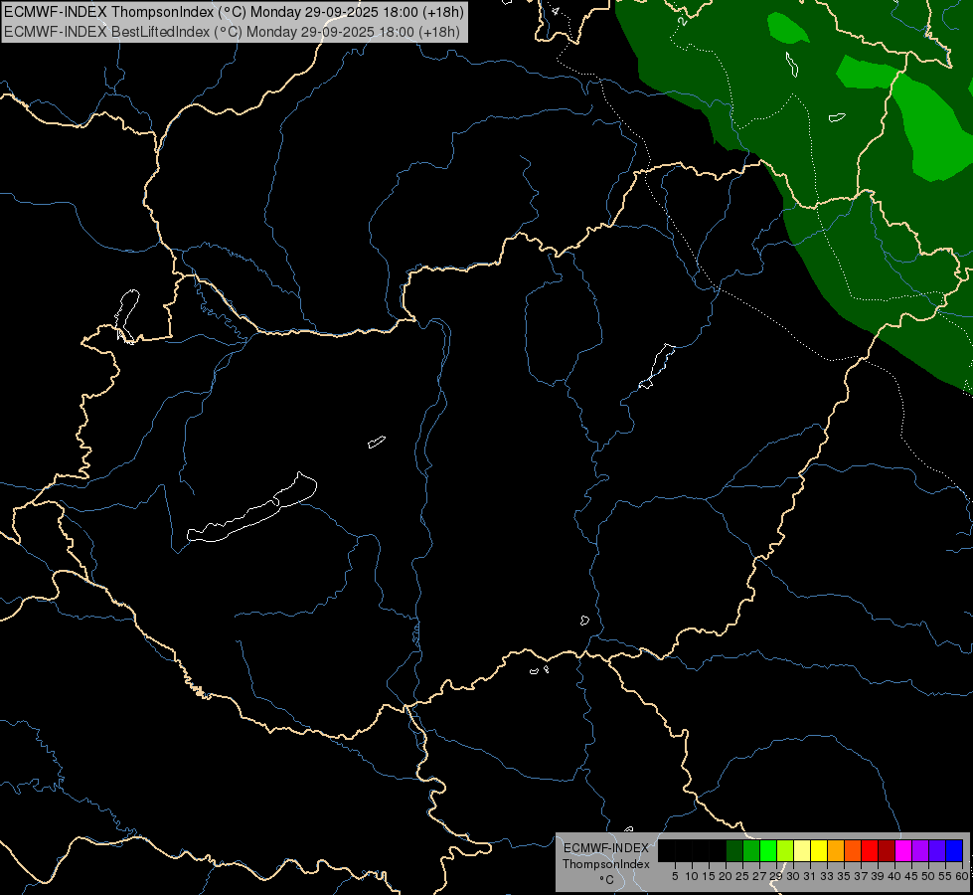This screenshot has height=895, width=973.
Task: Click the '60' value on the legend scale
Action: [x=962, y=876]
